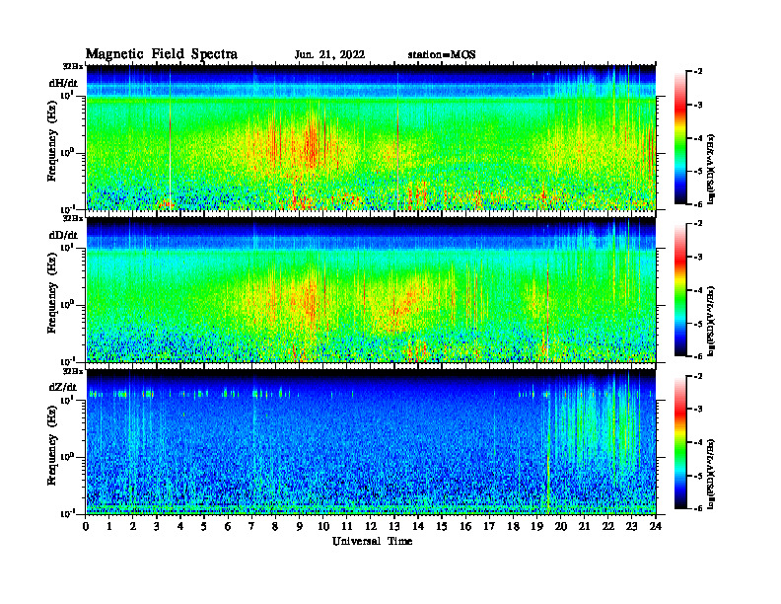Click the hour 10 tick label

point(323,526)
